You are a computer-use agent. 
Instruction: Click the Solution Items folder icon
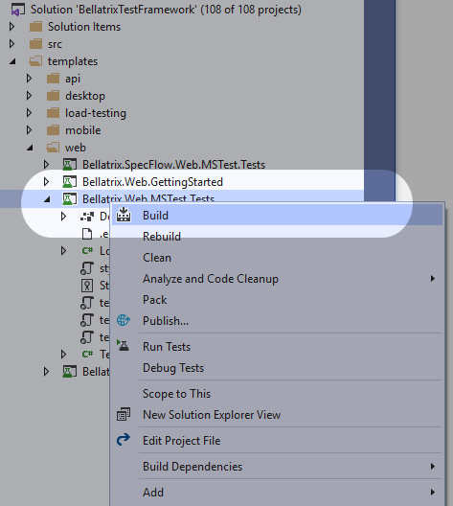(x=35, y=27)
